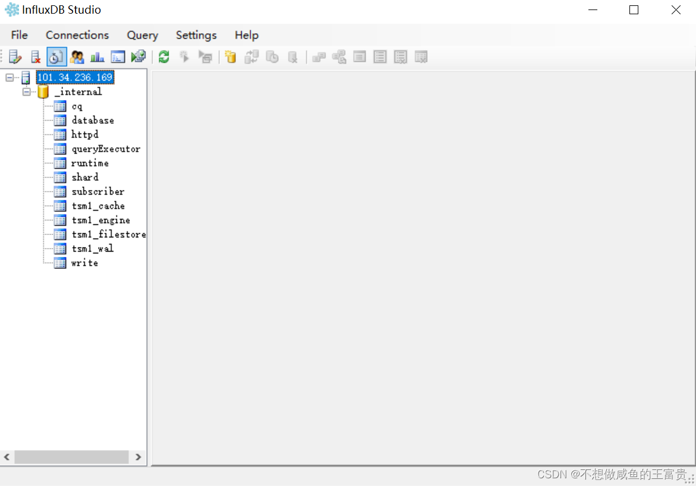
Task: Click the remove connection icon with red X
Action: point(36,57)
